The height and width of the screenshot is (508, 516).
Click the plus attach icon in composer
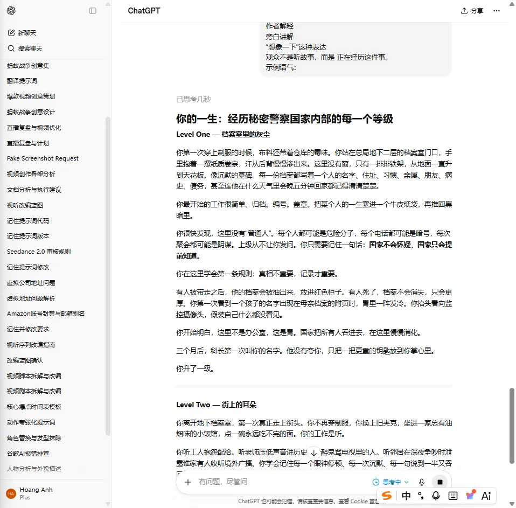[x=188, y=482]
